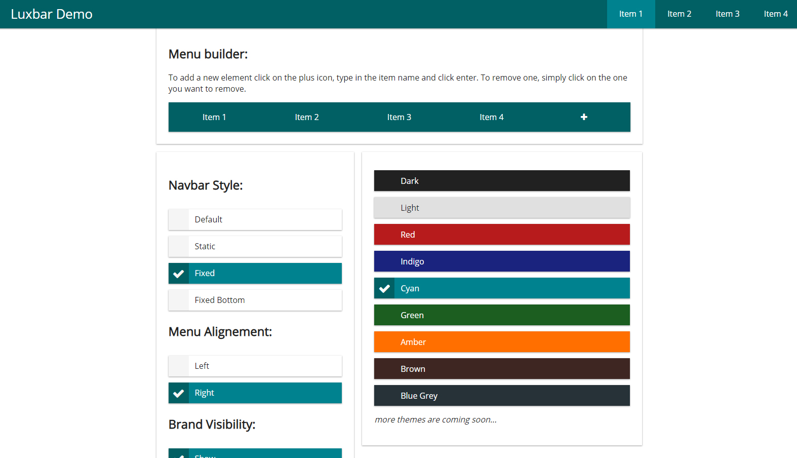Enable the Fixed Bottom navbar style

tap(255, 300)
